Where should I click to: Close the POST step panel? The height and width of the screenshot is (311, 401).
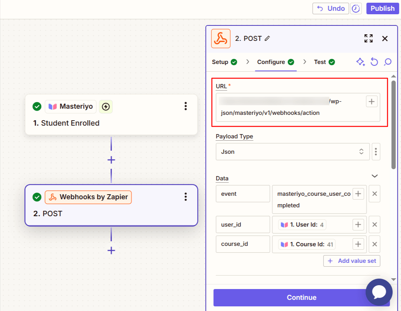click(385, 39)
